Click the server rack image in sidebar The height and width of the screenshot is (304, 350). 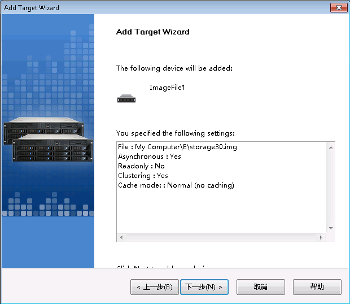[x=48, y=139]
